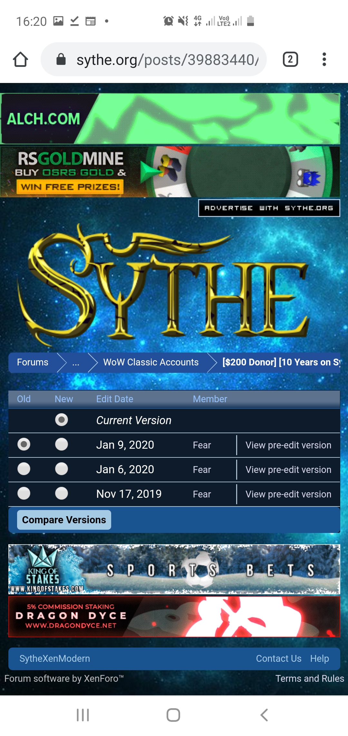The width and height of the screenshot is (348, 736).
Task: Click the Compare Versions button
Action: (x=64, y=520)
